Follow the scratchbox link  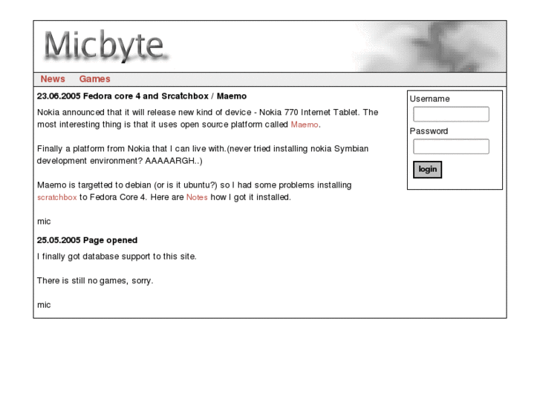pos(57,197)
